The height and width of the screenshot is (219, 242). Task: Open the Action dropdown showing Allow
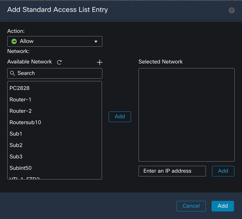coord(54,42)
